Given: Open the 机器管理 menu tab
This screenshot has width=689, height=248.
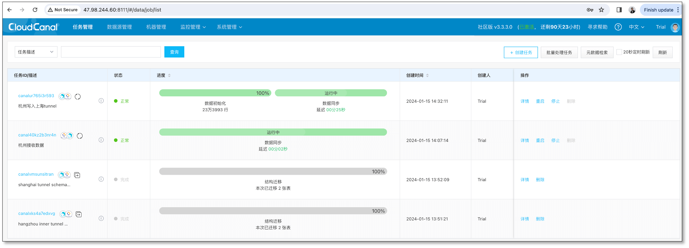Looking at the screenshot, I should tap(156, 27).
